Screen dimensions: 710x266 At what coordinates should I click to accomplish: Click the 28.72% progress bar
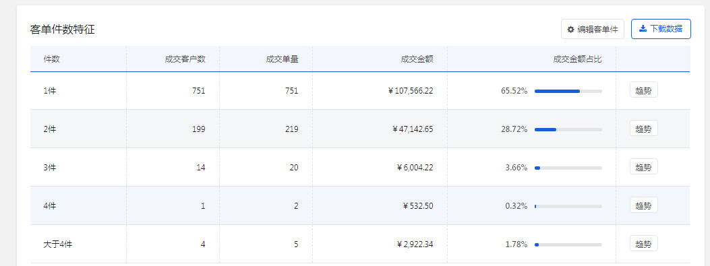tap(568, 129)
